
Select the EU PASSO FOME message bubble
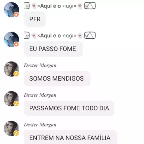[x=53, y=49]
